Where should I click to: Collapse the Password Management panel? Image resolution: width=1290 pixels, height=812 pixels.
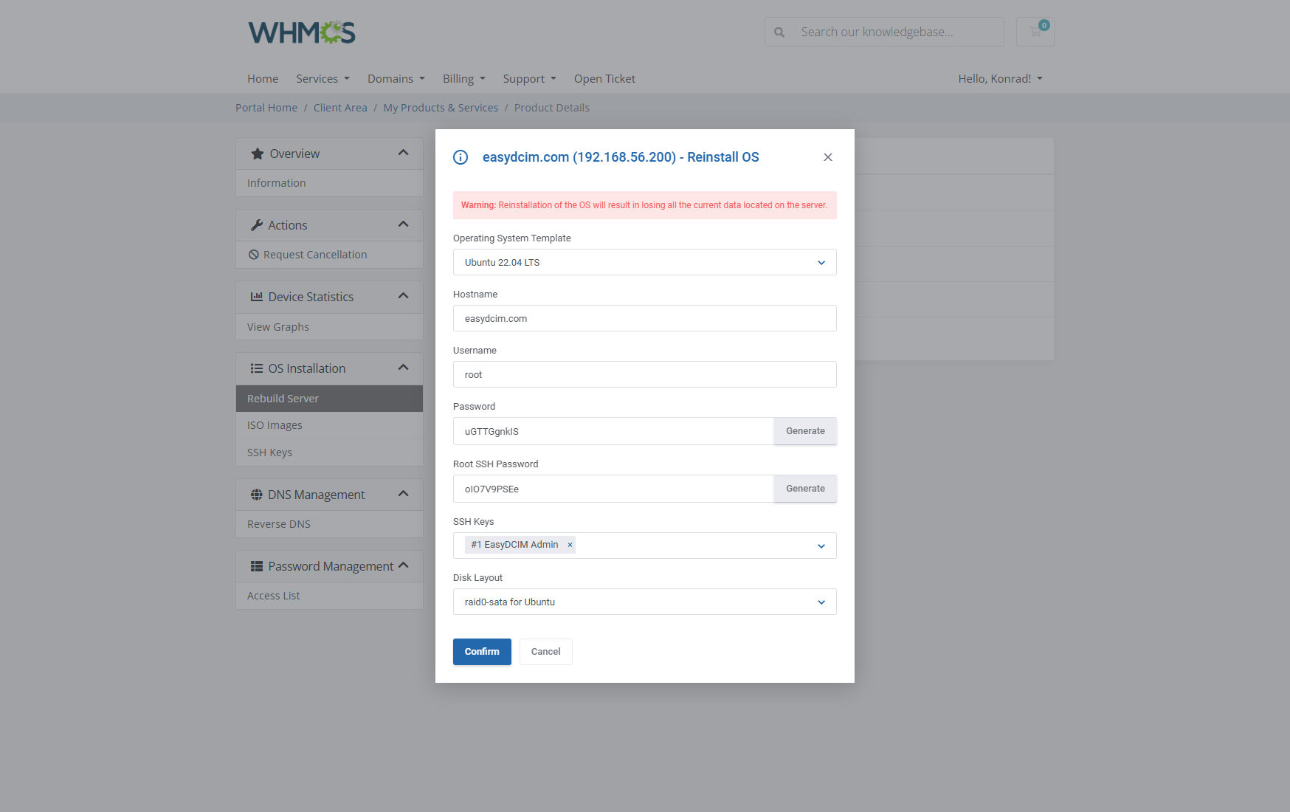403,565
